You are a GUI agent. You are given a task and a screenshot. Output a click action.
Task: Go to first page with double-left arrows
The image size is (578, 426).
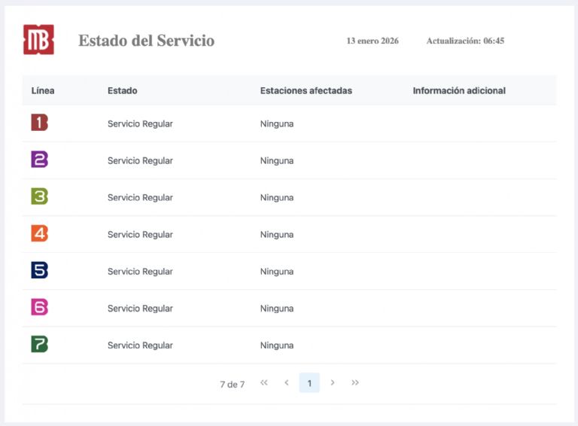(x=264, y=382)
